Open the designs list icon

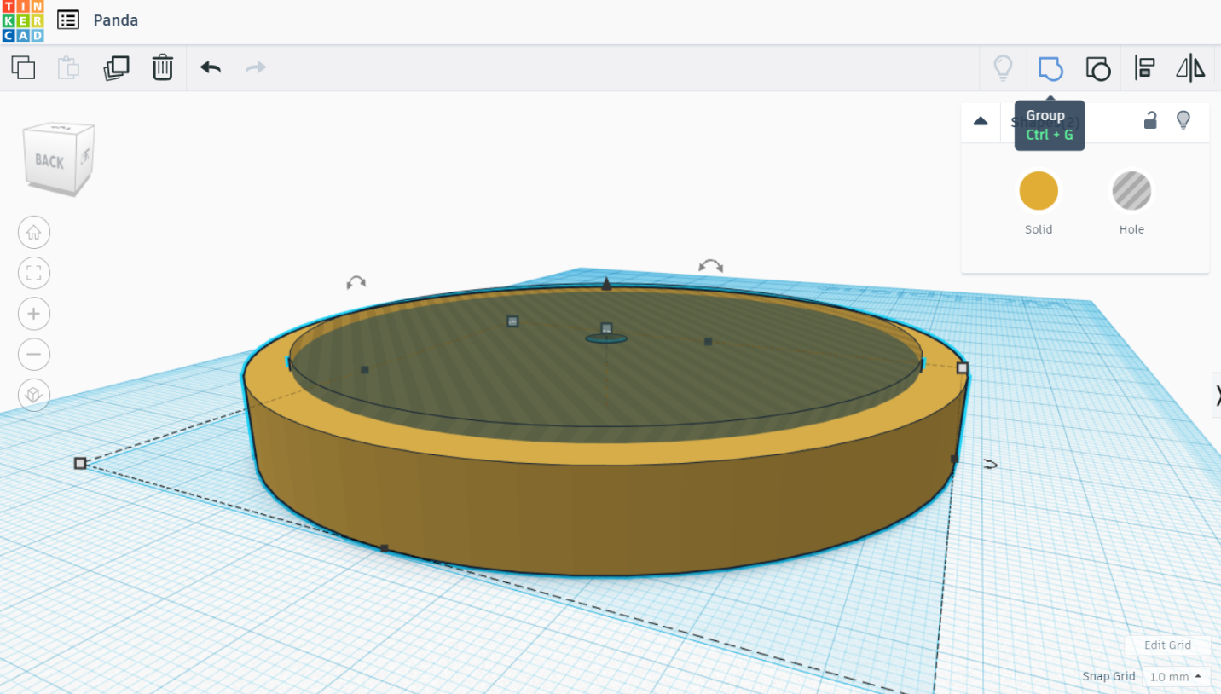(x=68, y=20)
